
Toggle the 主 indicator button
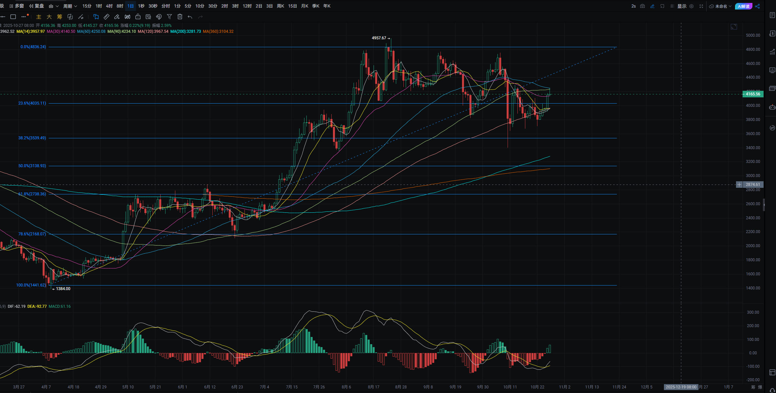click(39, 17)
